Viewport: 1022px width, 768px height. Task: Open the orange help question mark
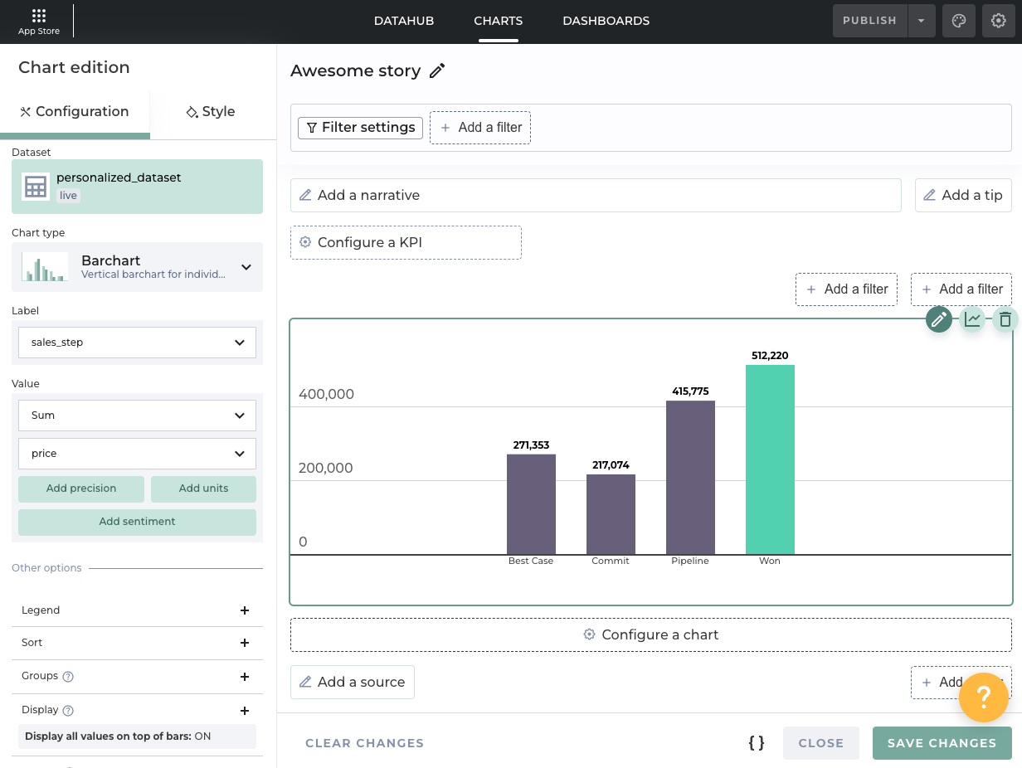tap(983, 698)
